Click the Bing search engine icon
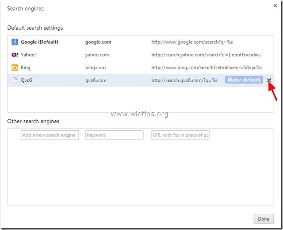The width and height of the screenshot is (283, 230). [x=14, y=67]
